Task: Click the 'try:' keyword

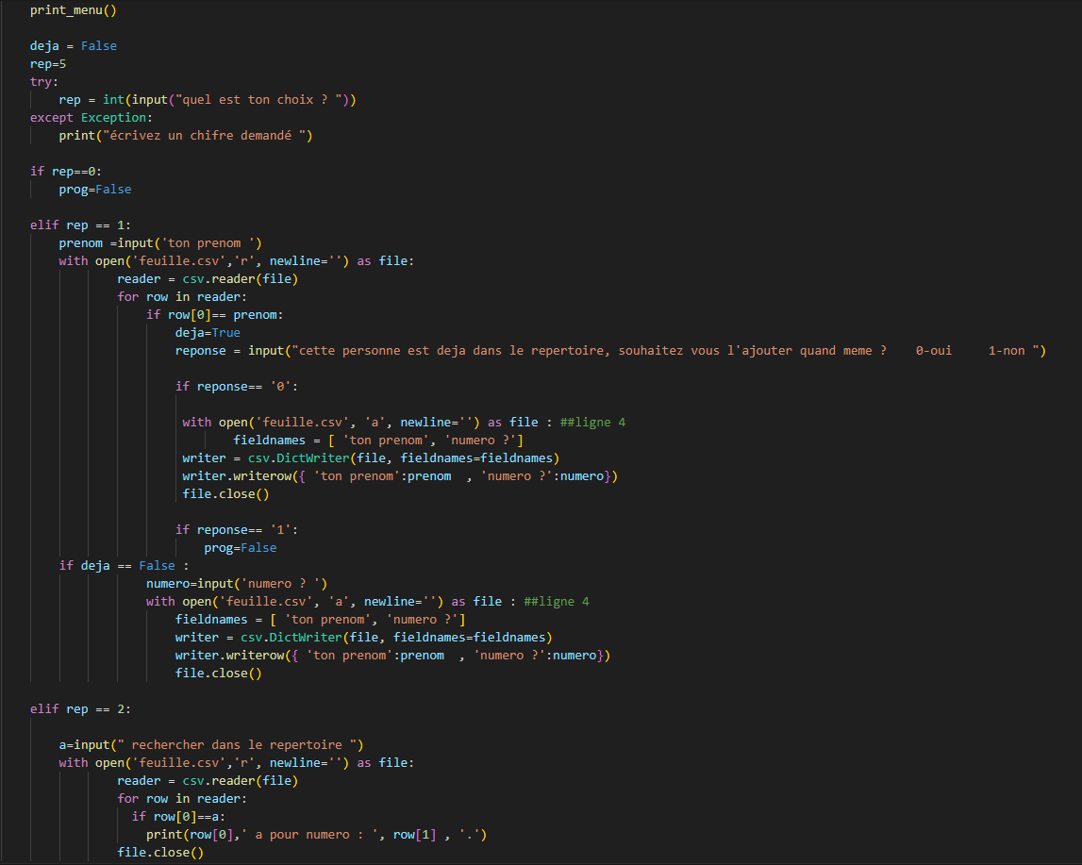Action: coord(41,82)
